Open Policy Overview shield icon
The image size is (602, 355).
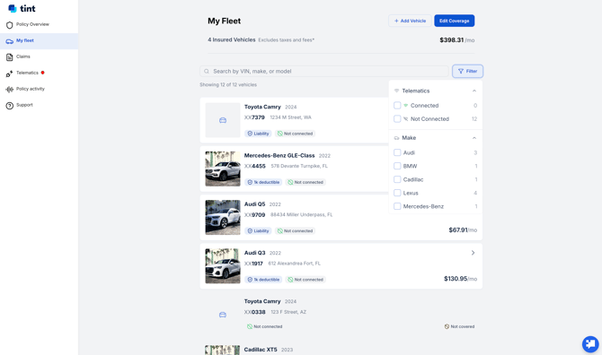tap(10, 25)
